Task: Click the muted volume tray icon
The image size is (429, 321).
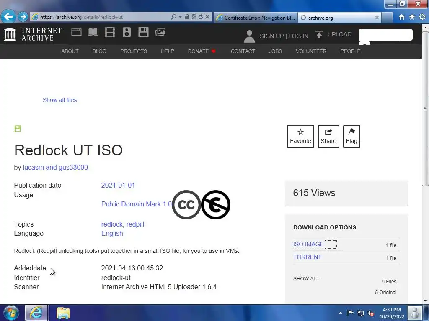Action: 371,313
